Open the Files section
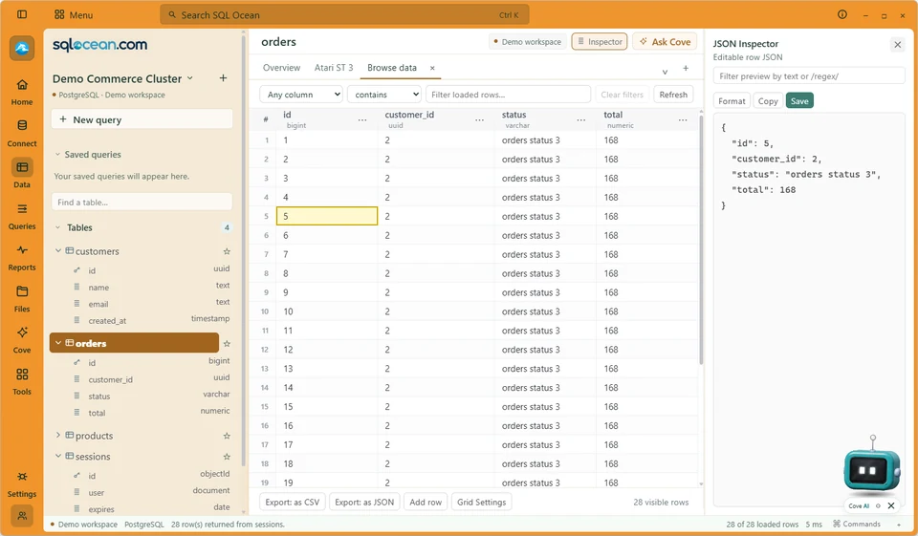 [x=22, y=299]
